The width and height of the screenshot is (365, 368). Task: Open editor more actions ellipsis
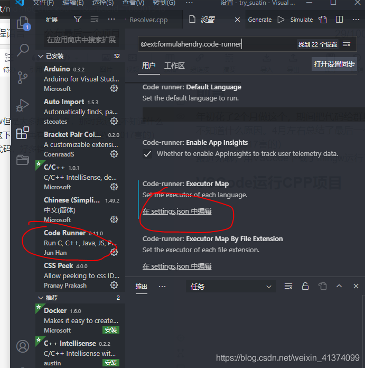tap(356, 20)
